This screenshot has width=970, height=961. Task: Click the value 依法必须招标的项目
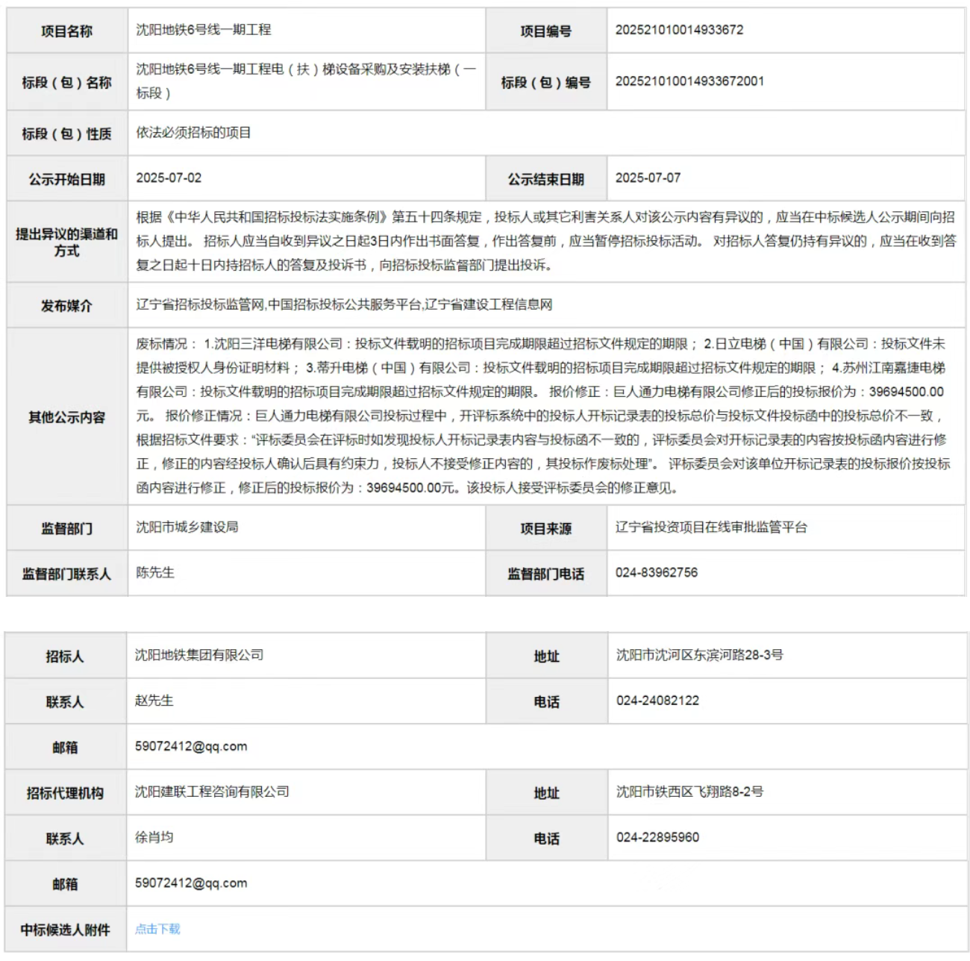[x=193, y=133]
